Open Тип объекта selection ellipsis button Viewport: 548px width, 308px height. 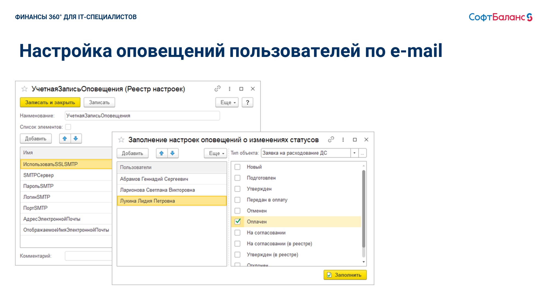(363, 153)
